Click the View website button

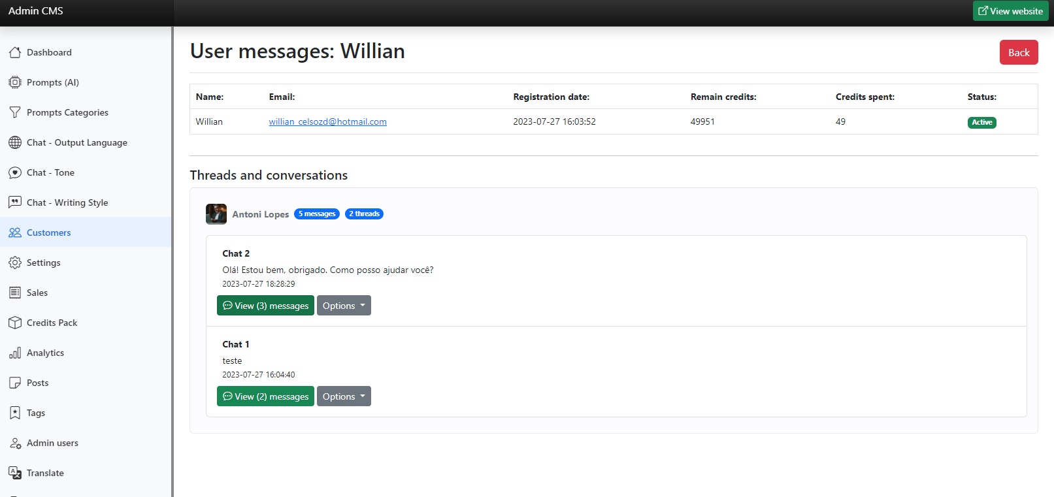(x=1010, y=11)
